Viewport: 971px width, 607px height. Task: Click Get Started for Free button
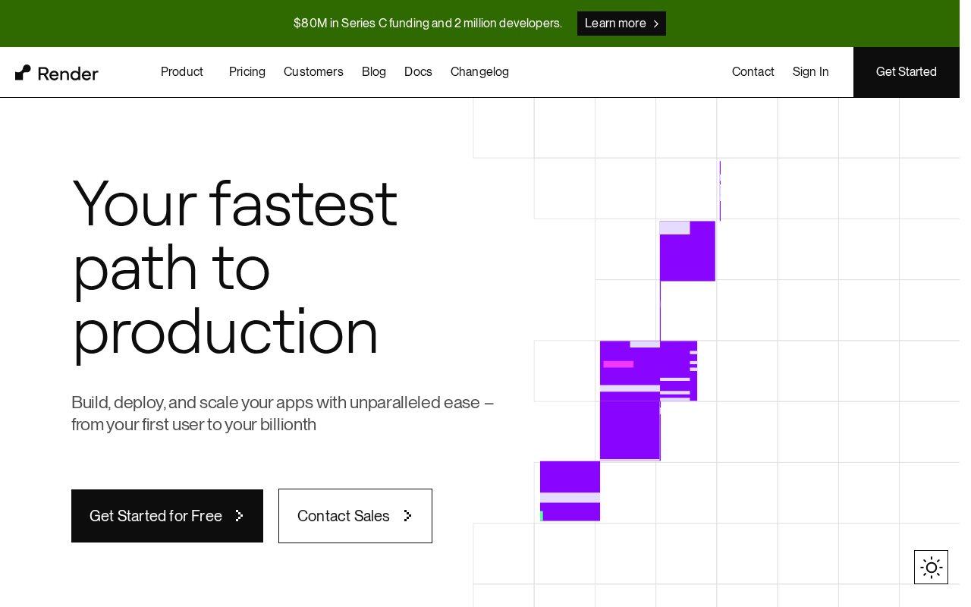(x=167, y=516)
